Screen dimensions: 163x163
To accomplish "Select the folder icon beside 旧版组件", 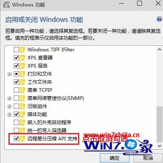I will (x=22, y=106).
